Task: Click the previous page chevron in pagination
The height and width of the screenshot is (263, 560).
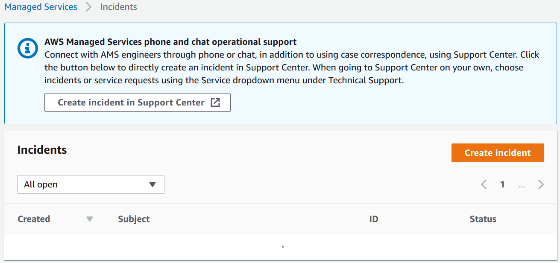Action: coord(484,184)
